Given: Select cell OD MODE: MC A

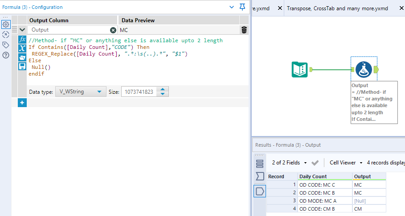Looking at the screenshot, I should click(x=325, y=201).
